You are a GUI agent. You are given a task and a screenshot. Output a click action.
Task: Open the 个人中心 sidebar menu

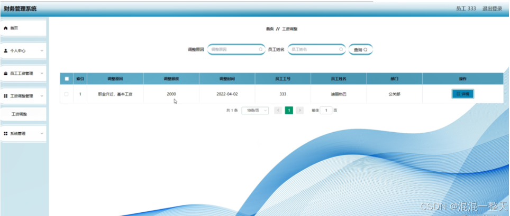click(23, 51)
